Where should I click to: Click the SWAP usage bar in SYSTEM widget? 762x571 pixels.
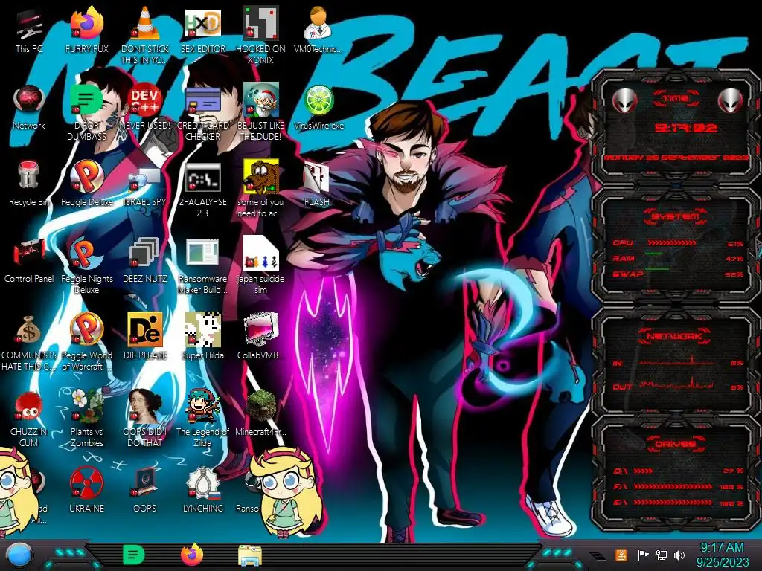pyautogui.click(x=657, y=269)
